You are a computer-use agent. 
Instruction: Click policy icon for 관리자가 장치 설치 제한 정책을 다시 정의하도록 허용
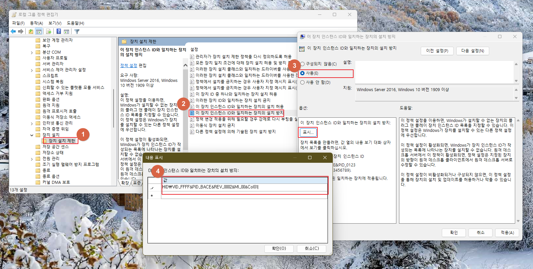coord(192,57)
